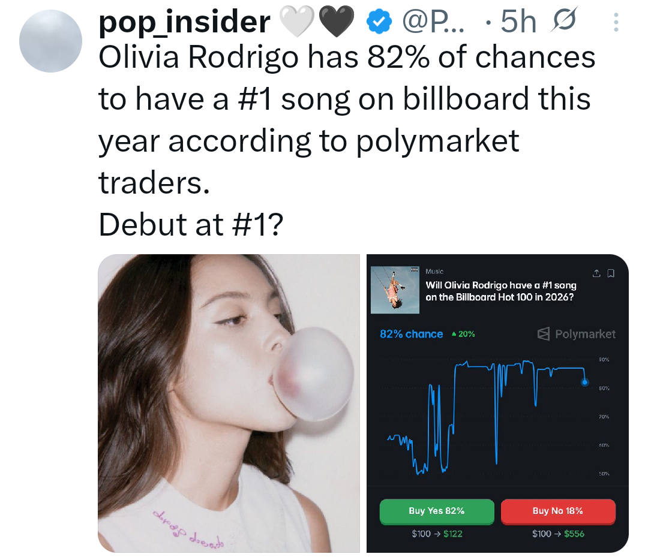Click the Buy Yes 82% button
The image size is (648, 560).
pos(437,511)
